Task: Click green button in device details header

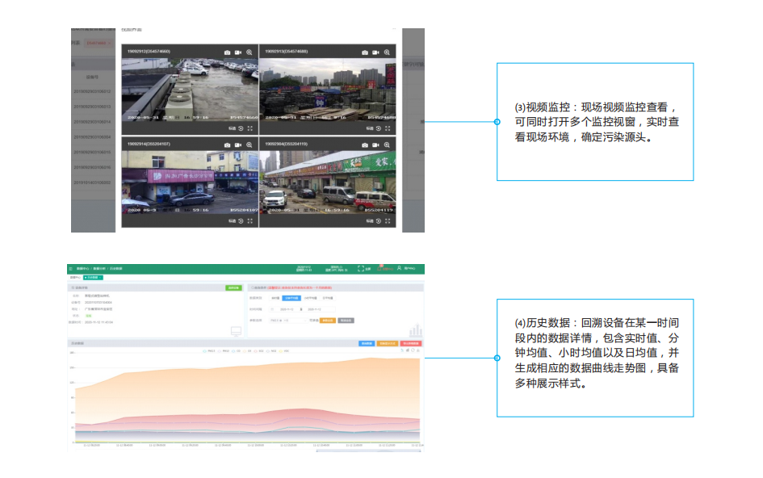Action: 233,287
